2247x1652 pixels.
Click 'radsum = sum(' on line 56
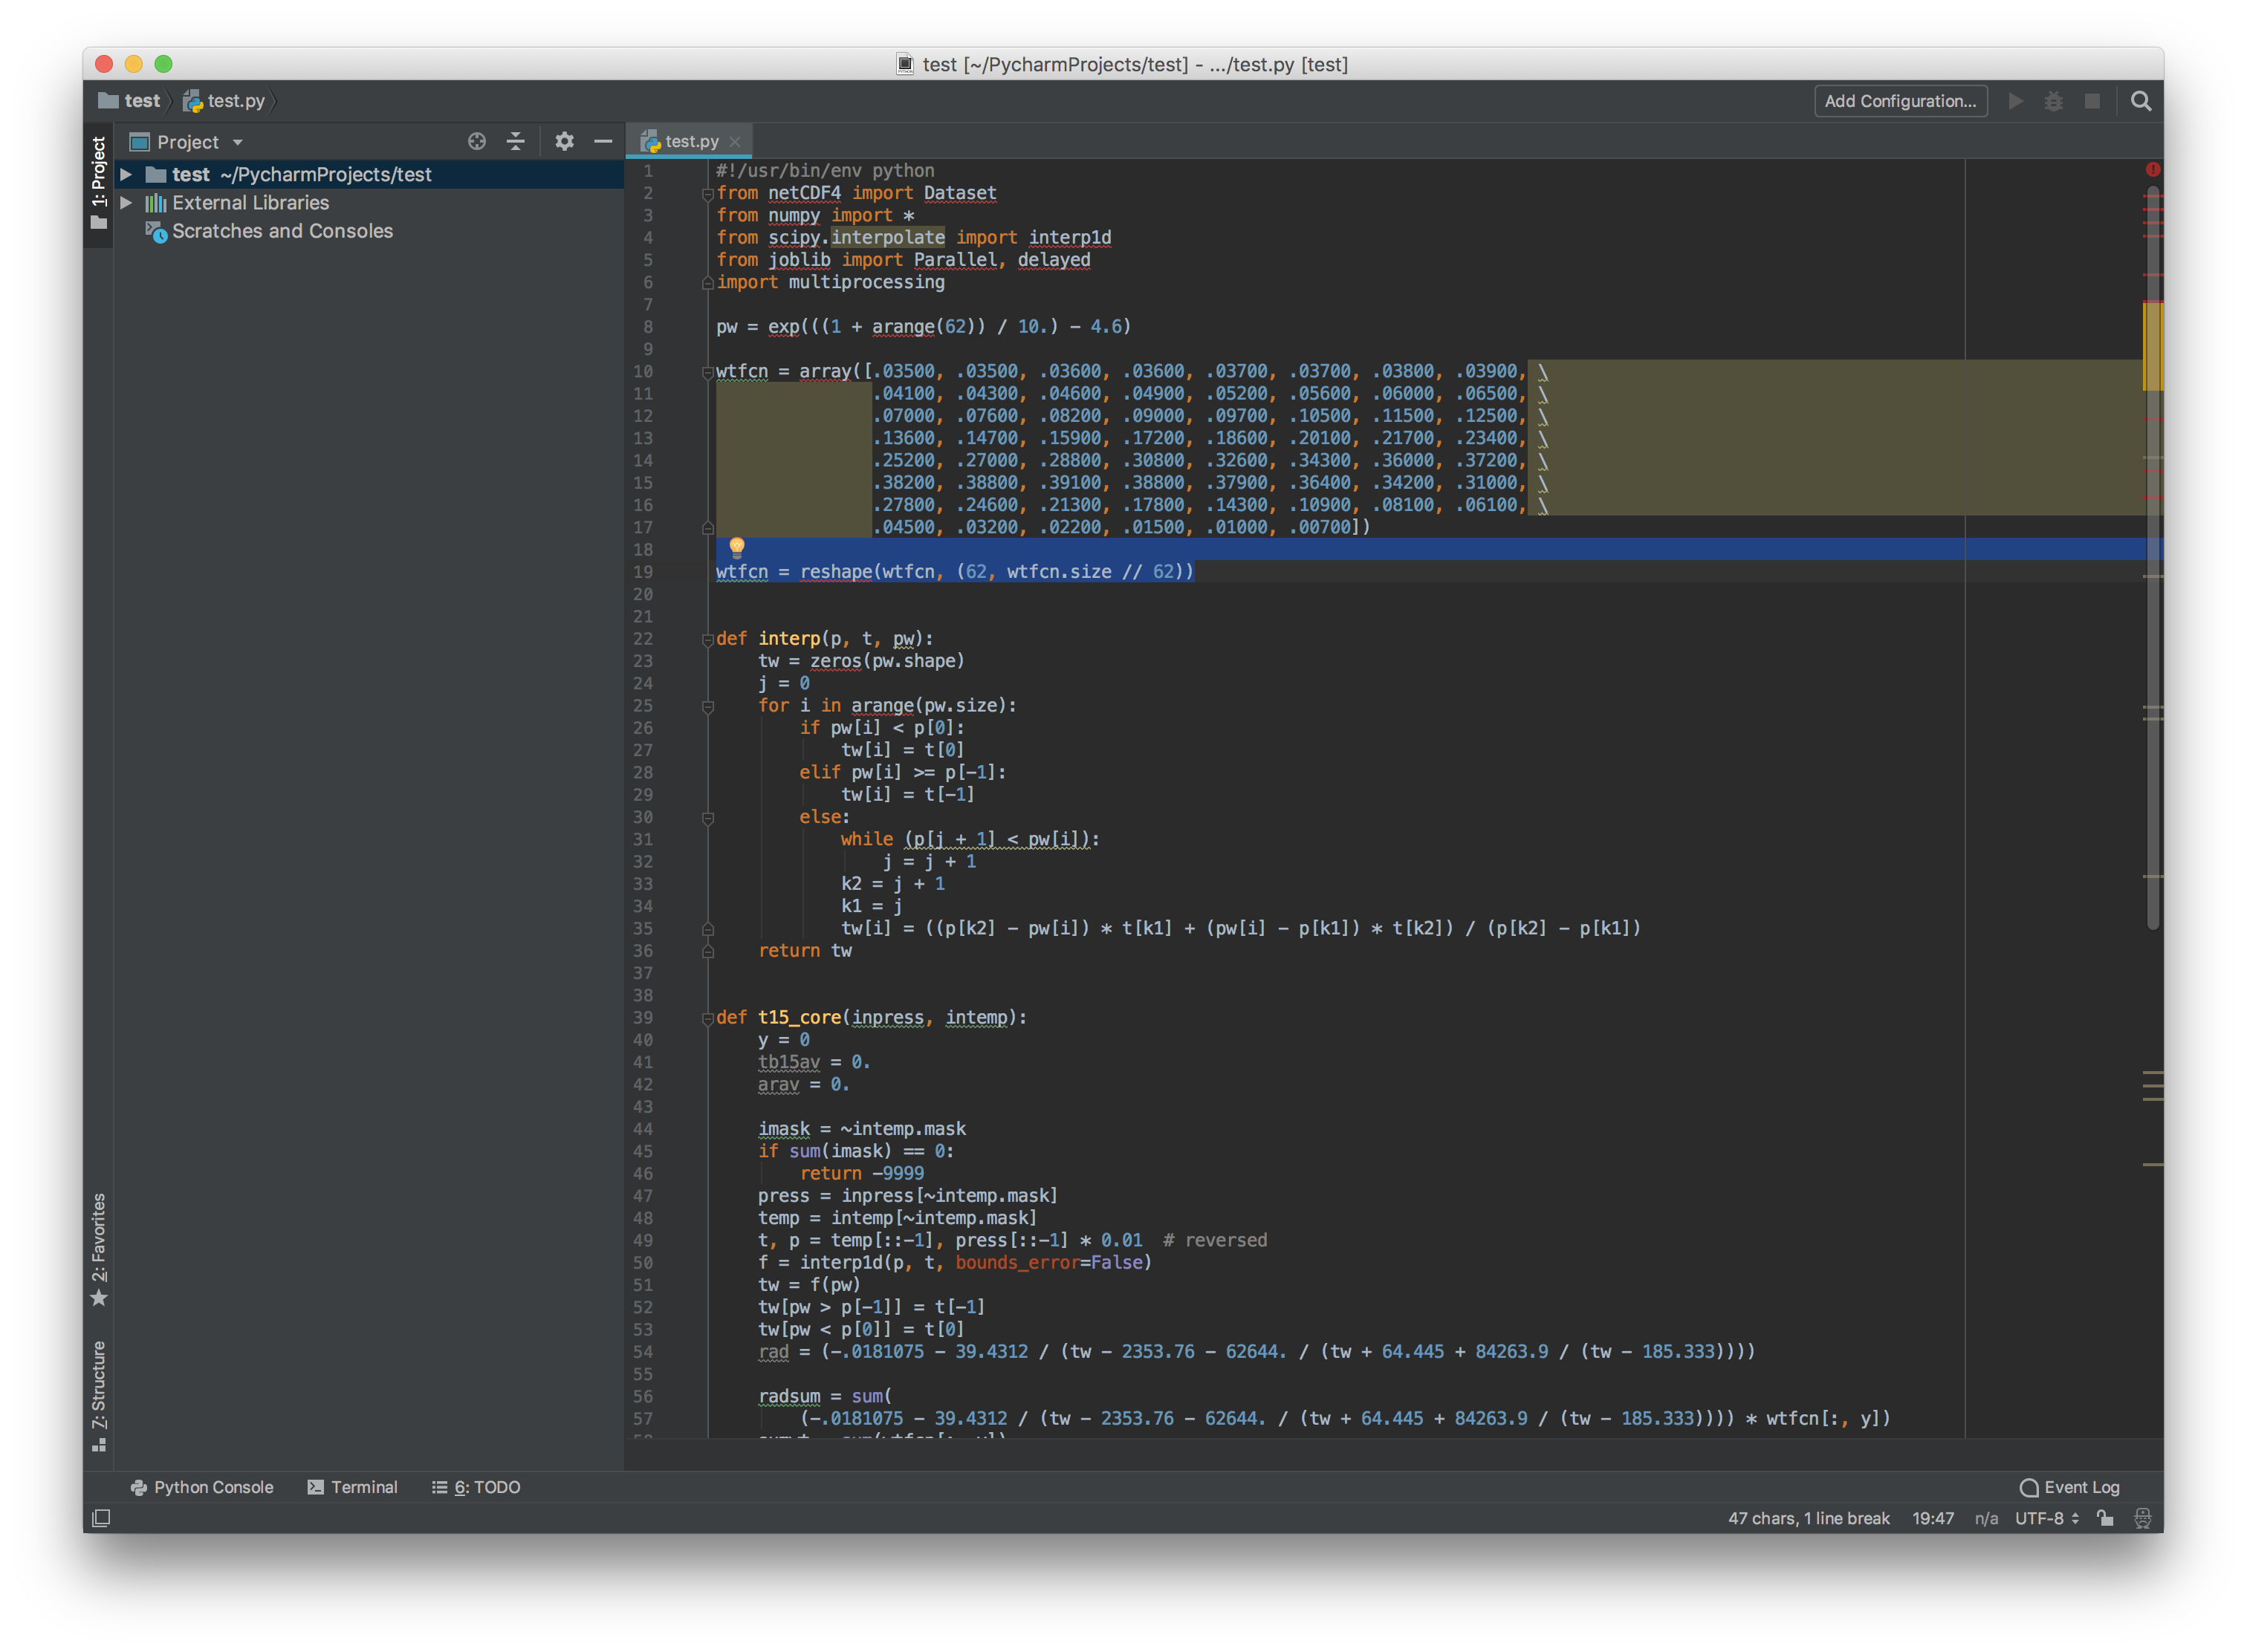[x=824, y=1396]
